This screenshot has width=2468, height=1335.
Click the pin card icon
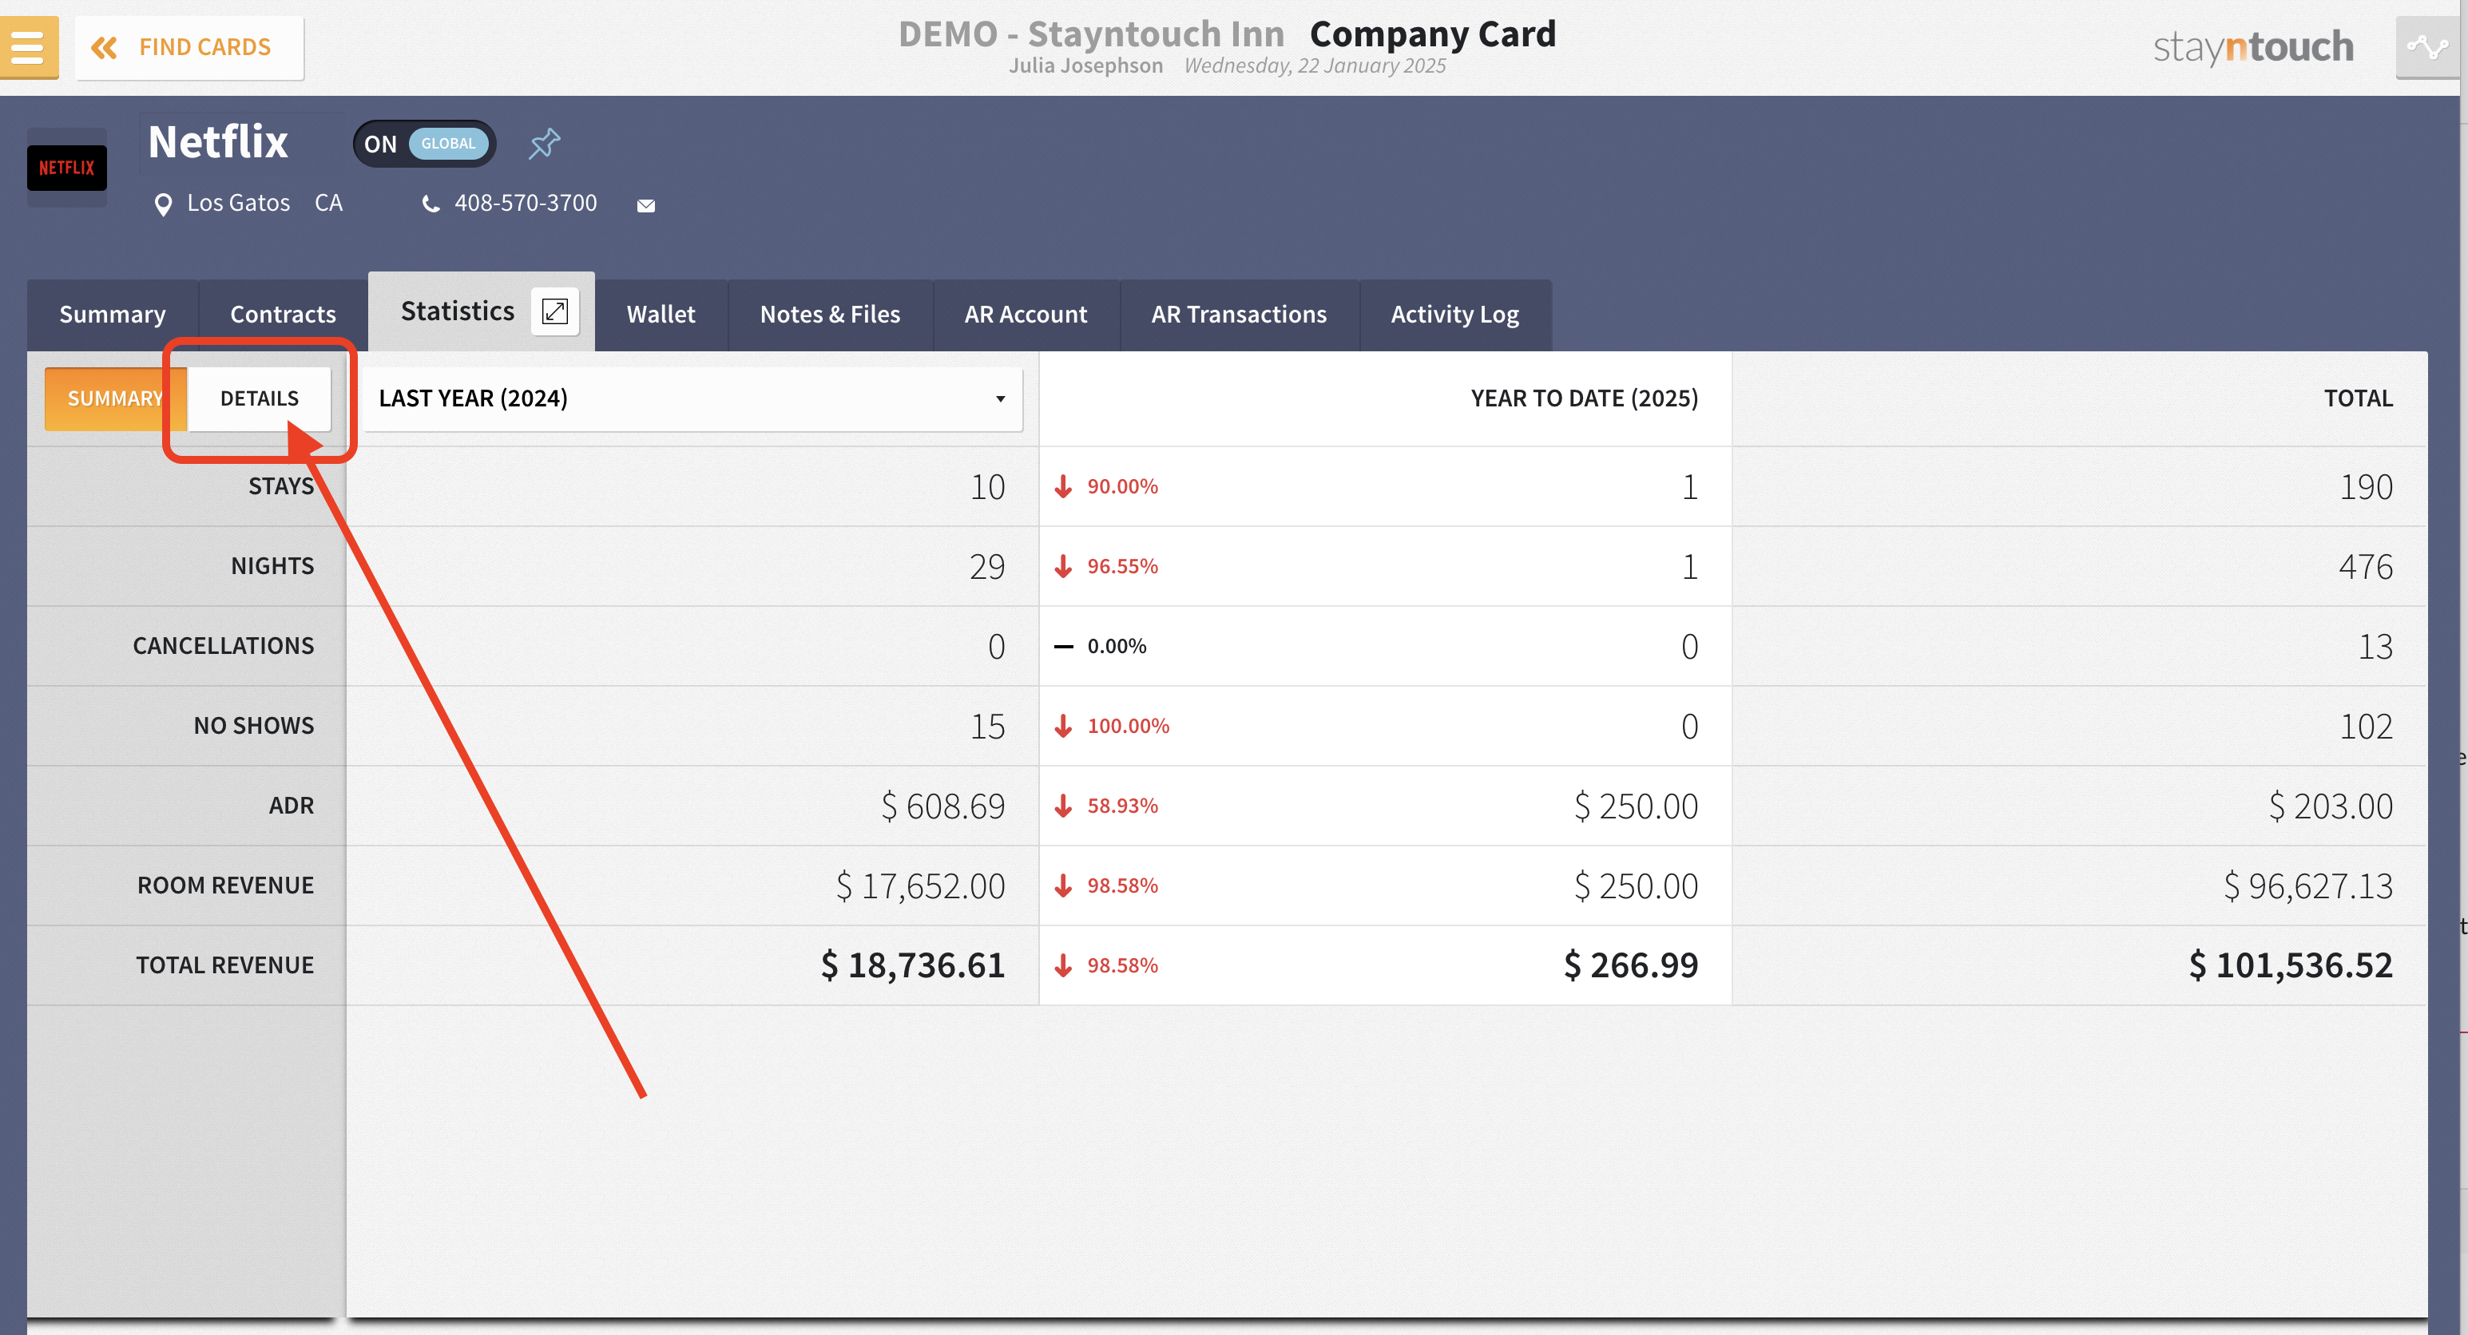point(544,144)
